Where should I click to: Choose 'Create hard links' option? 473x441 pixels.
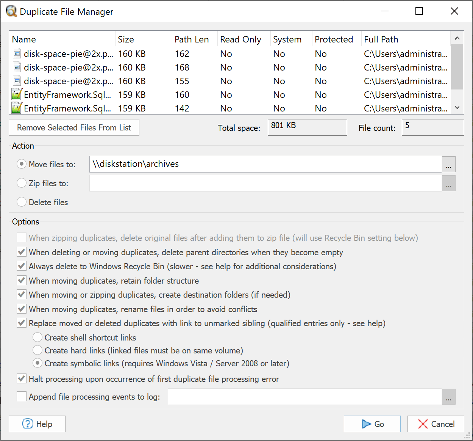click(37, 350)
